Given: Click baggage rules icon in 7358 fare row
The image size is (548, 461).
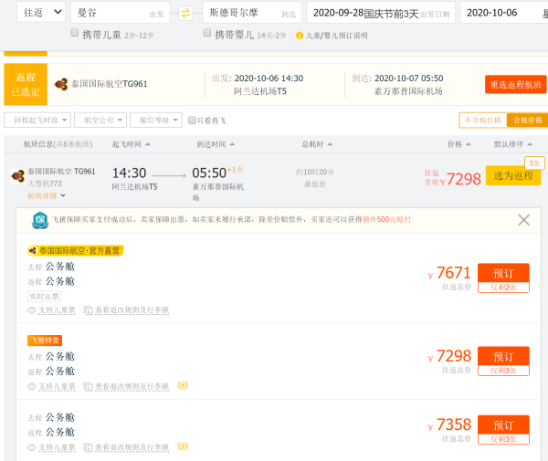Looking at the screenshot, I should pyautogui.click(x=88, y=447).
